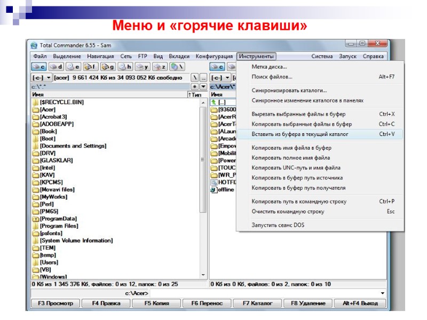Click the .. parent directory button
The width and height of the screenshot is (427, 320).
coord(203,77)
